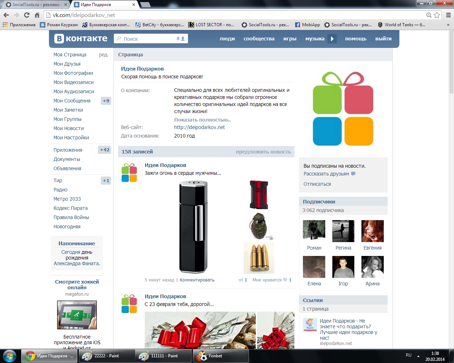Screen dimensions: 454x363
Task: Like the first post with Мне нравится heart
Action: pyautogui.click(x=272, y=280)
